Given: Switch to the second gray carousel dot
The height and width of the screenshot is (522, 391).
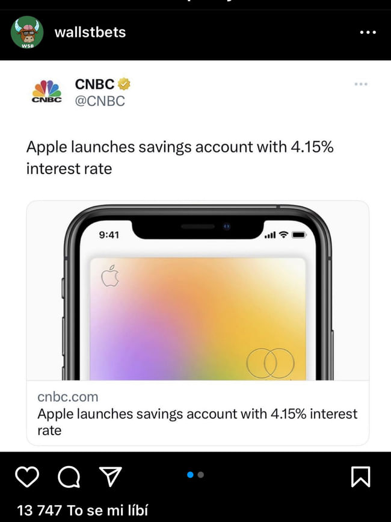Looking at the screenshot, I should pos(201,474).
